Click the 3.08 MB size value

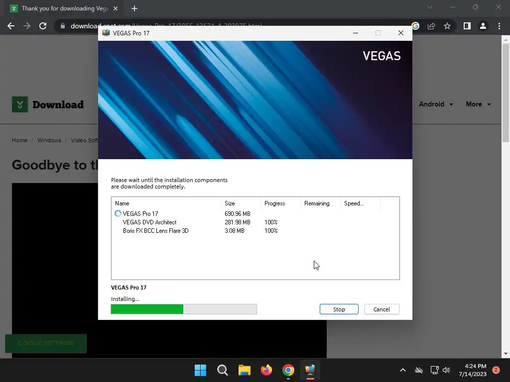click(235, 231)
